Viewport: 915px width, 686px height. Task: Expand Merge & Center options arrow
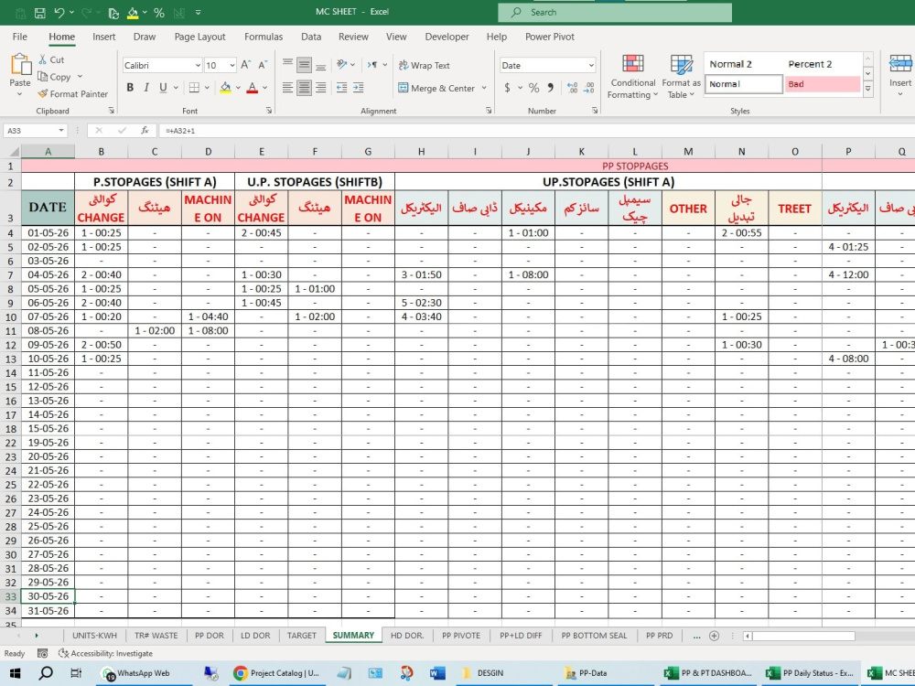pos(484,88)
